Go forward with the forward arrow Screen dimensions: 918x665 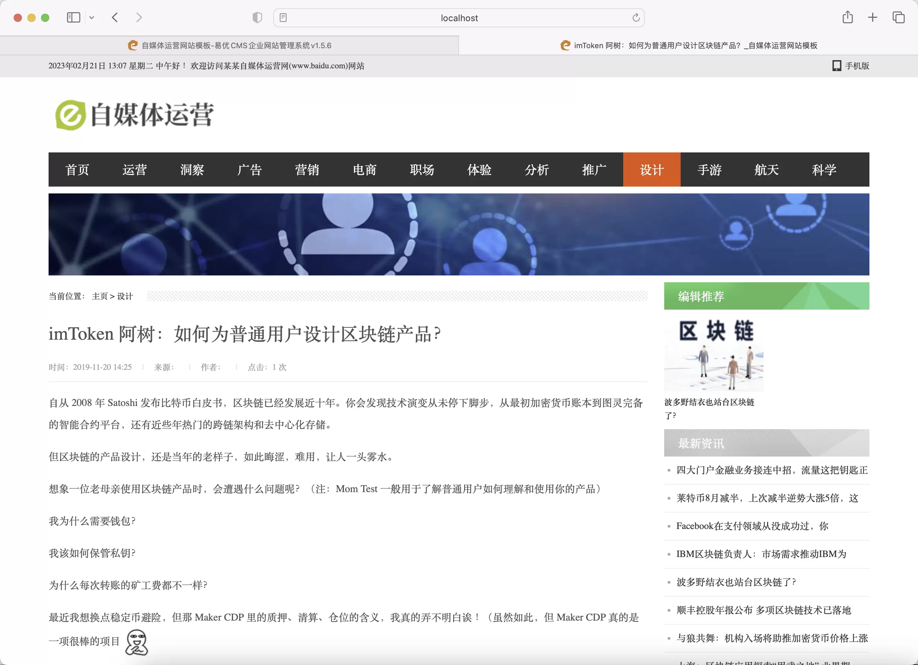click(x=139, y=18)
